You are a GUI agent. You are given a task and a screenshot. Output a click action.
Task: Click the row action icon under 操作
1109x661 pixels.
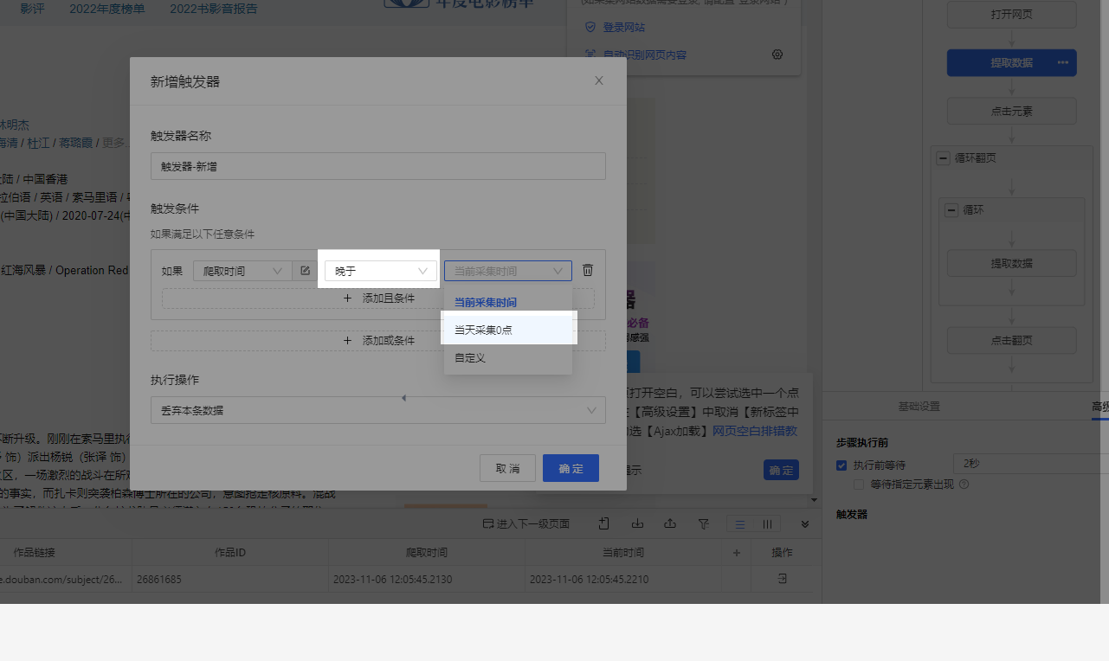point(783,578)
